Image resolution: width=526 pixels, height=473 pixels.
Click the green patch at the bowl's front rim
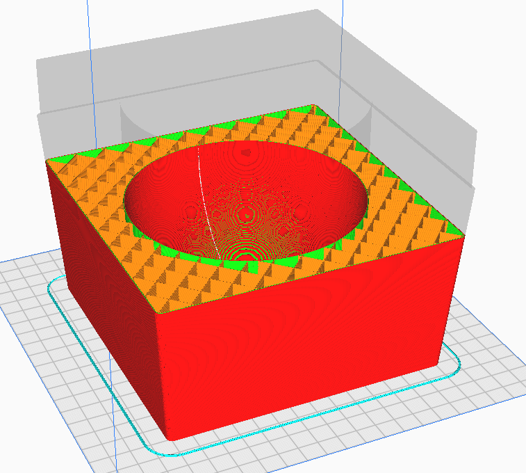tap(252, 266)
